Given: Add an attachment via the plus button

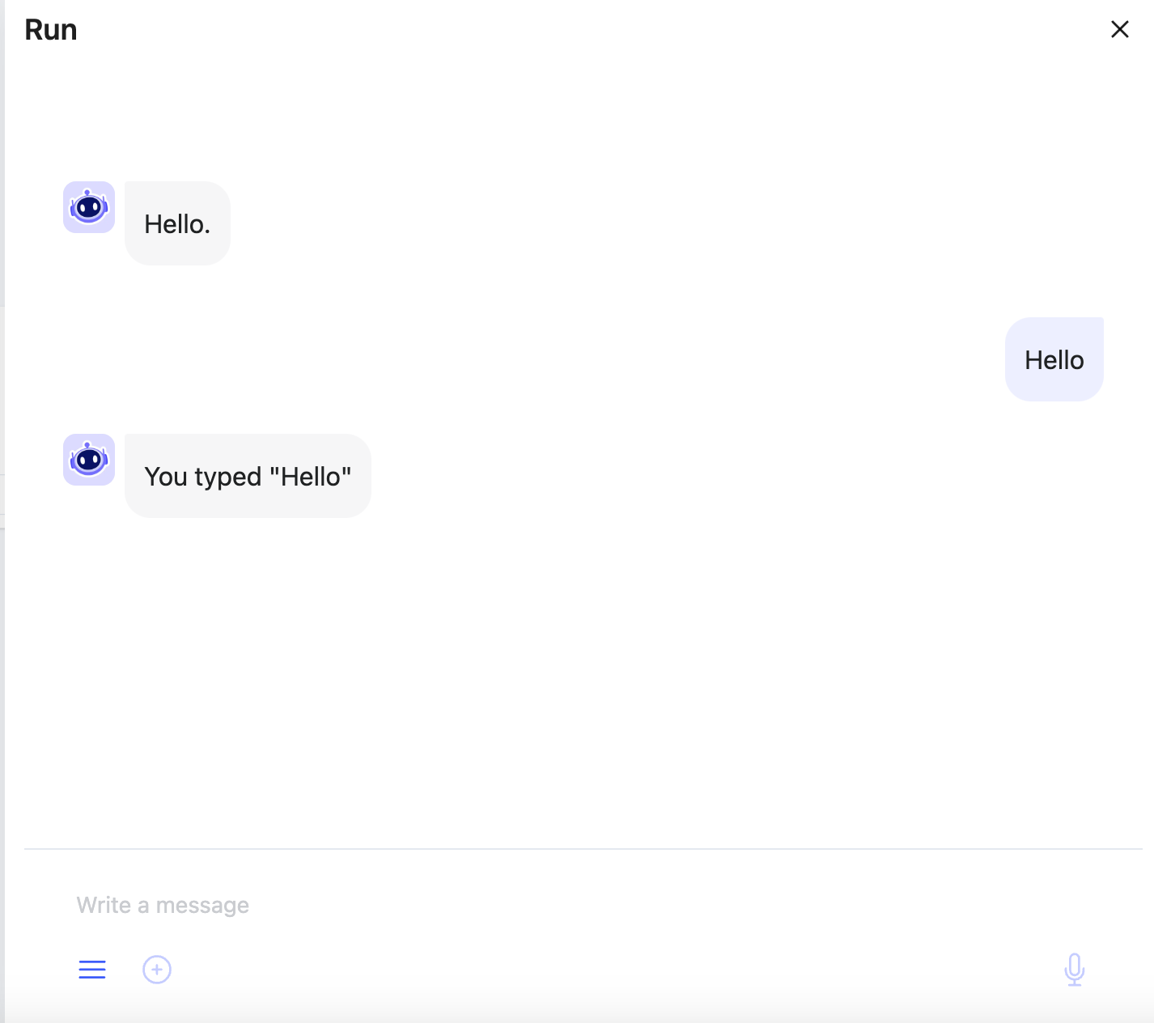Looking at the screenshot, I should pos(157,970).
